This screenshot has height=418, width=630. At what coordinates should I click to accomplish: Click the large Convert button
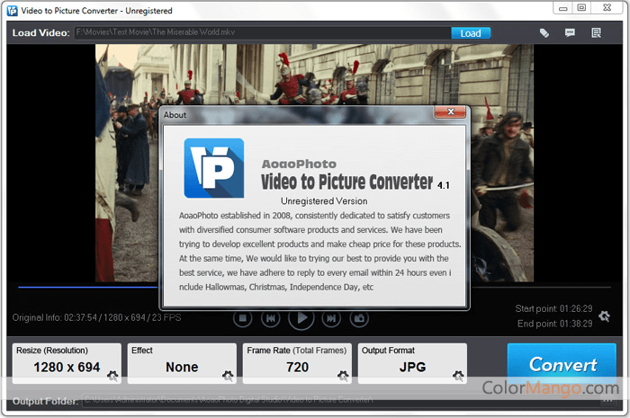(562, 365)
